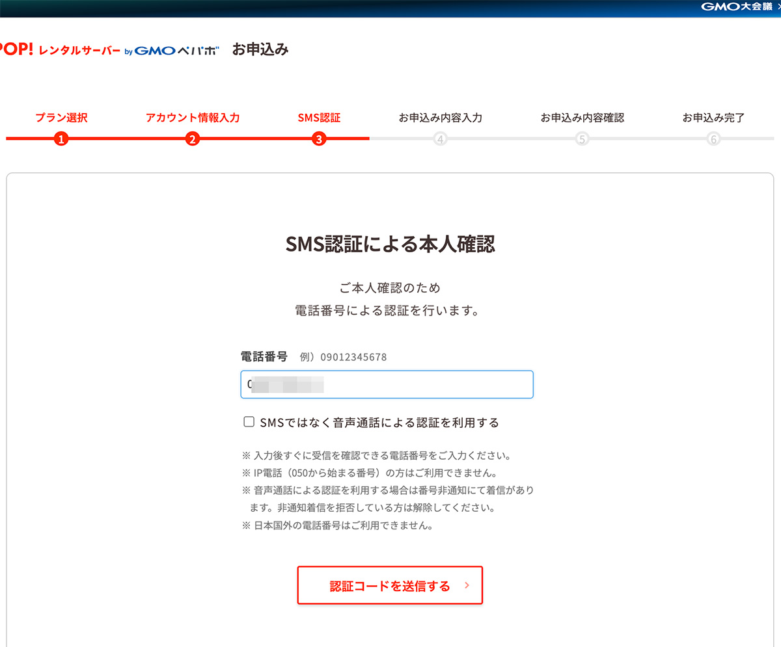Click the お申込み内容確認 step label
This screenshot has height=647, width=781.
coord(582,118)
